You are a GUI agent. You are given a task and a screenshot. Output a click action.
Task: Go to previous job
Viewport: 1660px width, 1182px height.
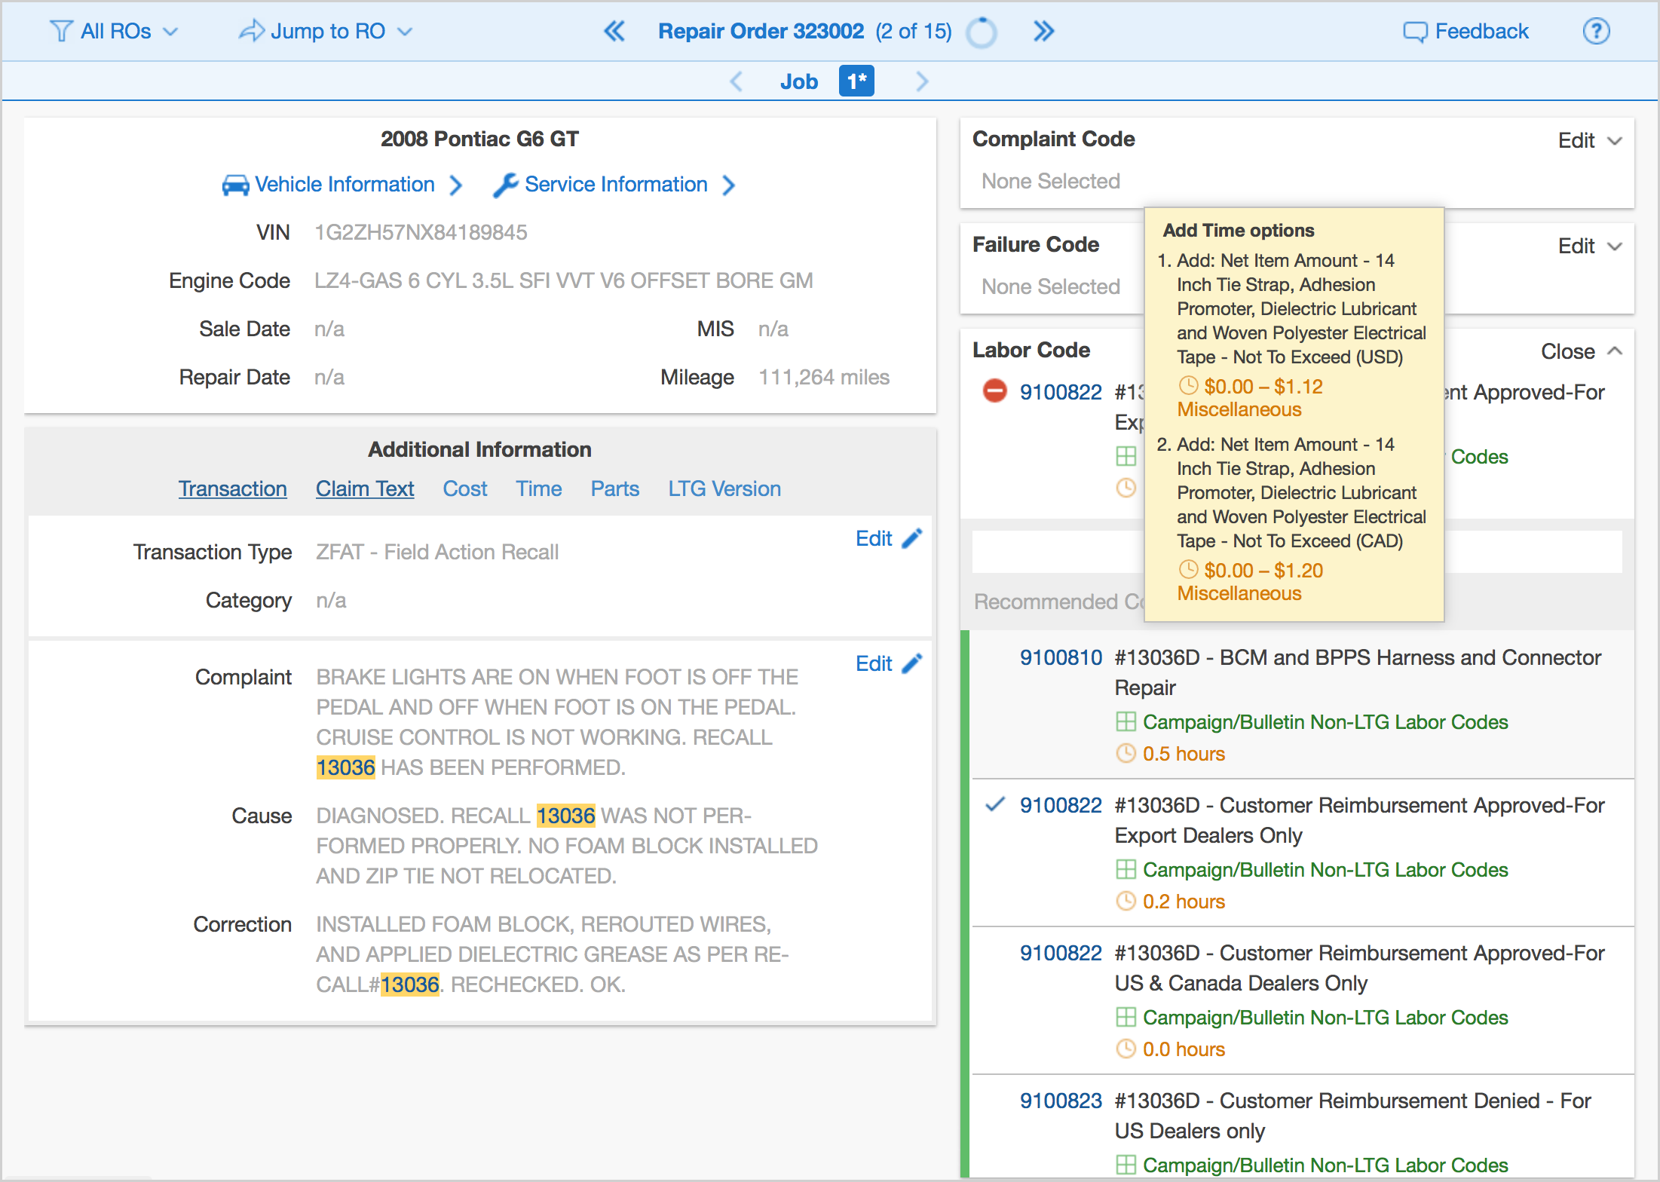pyautogui.click(x=737, y=81)
